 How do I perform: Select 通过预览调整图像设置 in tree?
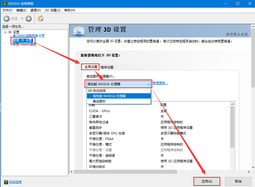pyautogui.click(x=29, y=36)
